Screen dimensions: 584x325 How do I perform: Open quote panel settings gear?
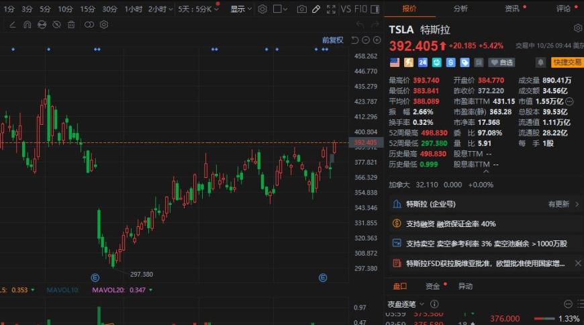[x=578, y=28]
